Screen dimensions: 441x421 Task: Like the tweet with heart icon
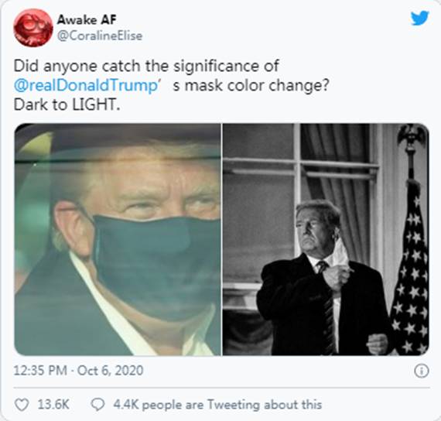22,405
